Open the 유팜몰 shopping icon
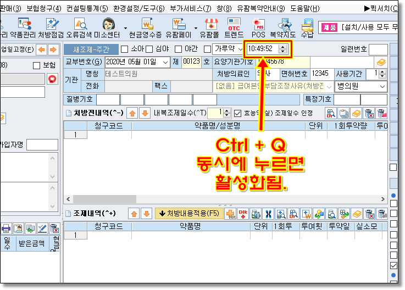This screenshot has height=290, width=405. coord(209,26)
